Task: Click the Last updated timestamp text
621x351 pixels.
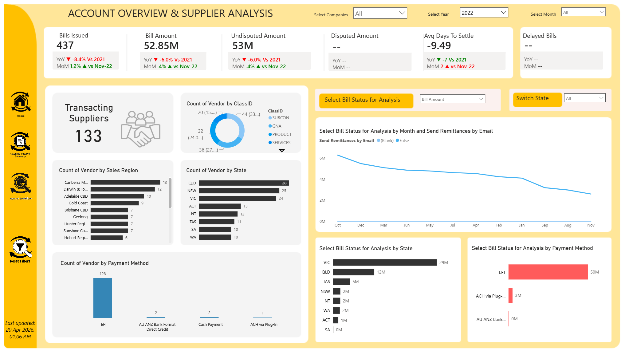Action: click(x=20, y=330)
